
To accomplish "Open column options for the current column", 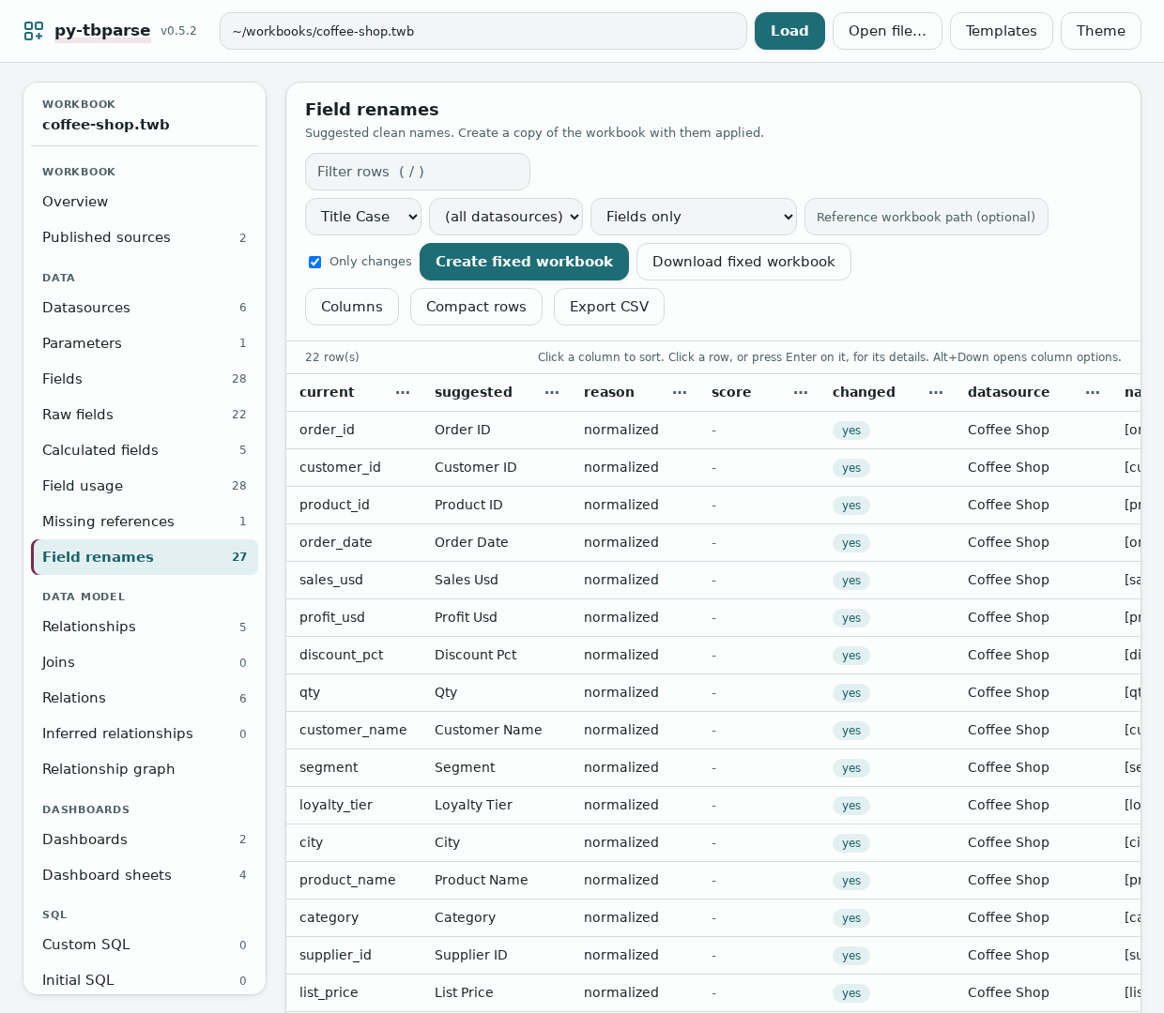I will (403, 392).
